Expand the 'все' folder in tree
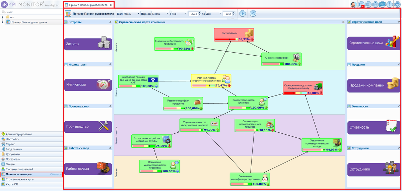 (3, 17)
